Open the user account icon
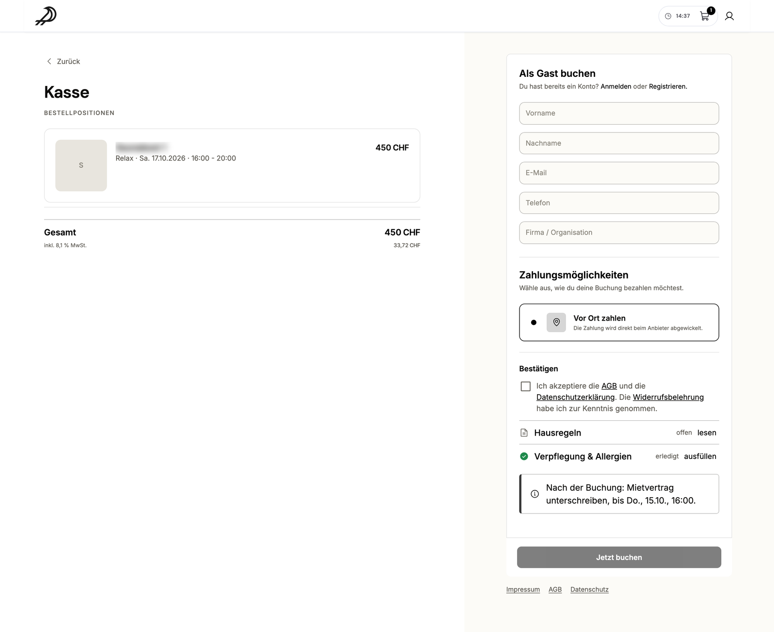 729,16
